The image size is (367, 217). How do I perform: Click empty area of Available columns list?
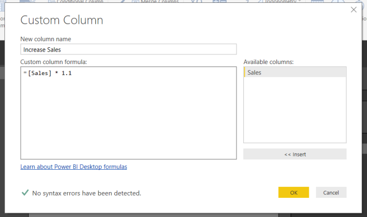click(x=294, y=115)
